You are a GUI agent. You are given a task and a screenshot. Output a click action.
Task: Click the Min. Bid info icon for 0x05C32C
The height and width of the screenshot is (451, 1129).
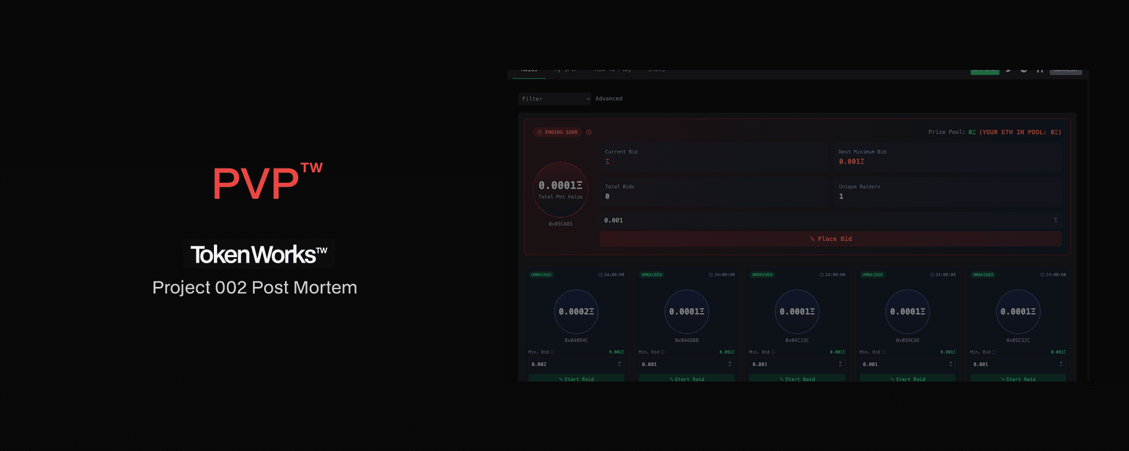click(994, 352)
